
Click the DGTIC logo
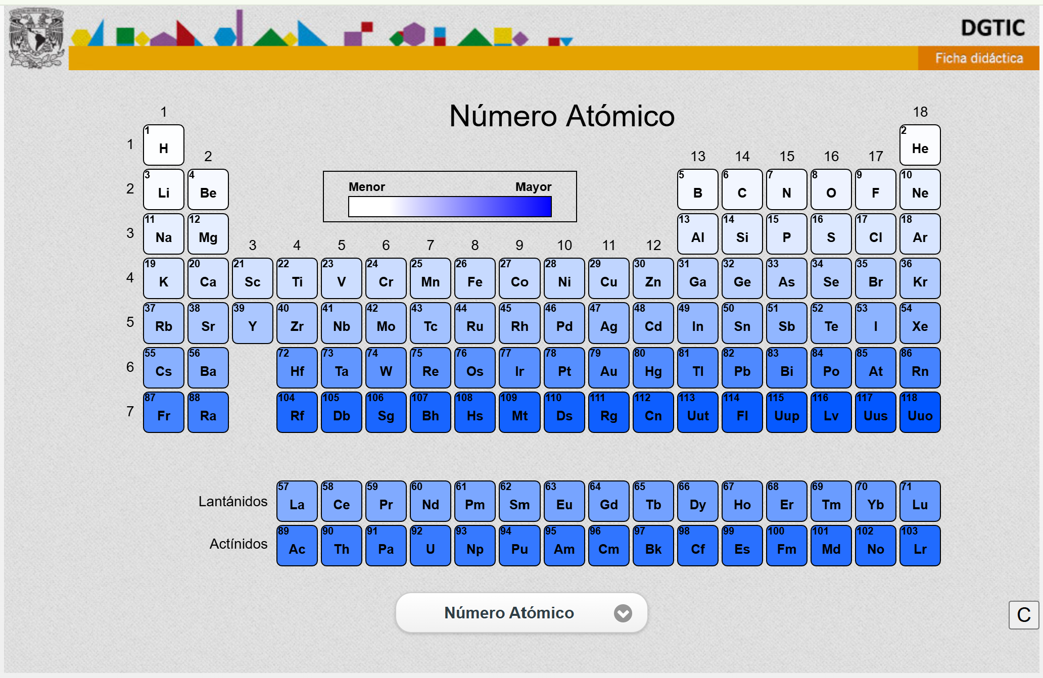[992, 28]
